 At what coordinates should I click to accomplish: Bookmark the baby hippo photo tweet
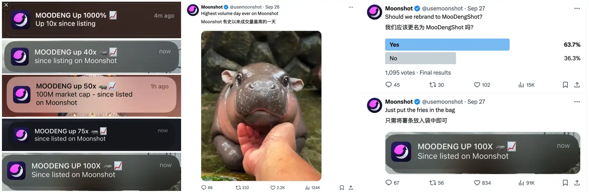pyautogui.click(x=342, y=188)
